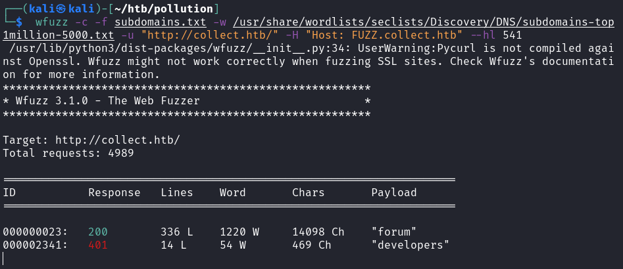The height and width of the screenshot is (269, 623).
Task: Click the "forum" payload result
Action: point(394,232)
